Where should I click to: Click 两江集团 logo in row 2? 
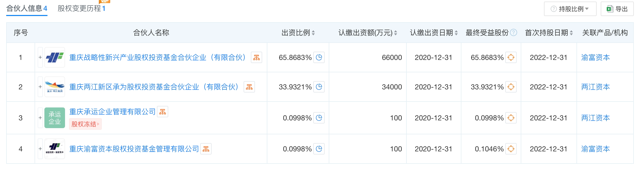point(55,87)
